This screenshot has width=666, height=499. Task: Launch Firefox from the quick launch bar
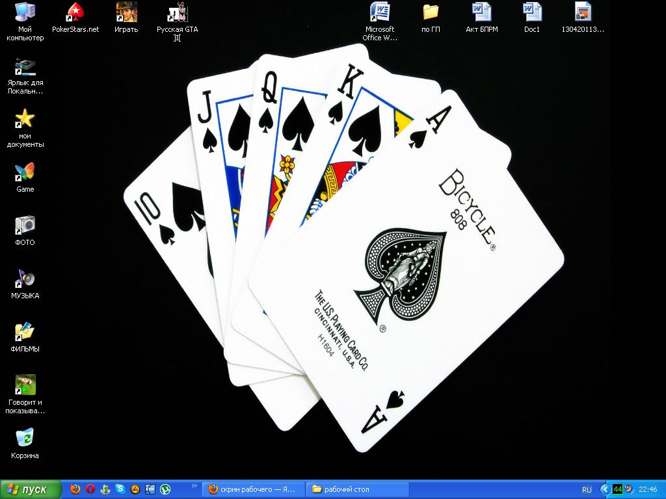[75, 489]
